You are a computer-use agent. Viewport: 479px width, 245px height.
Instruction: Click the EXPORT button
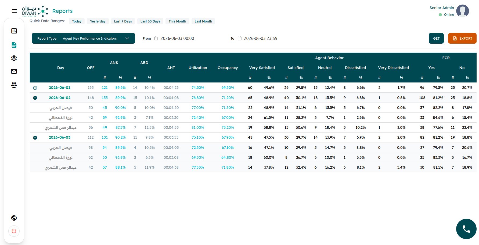(x=462, y=38)
